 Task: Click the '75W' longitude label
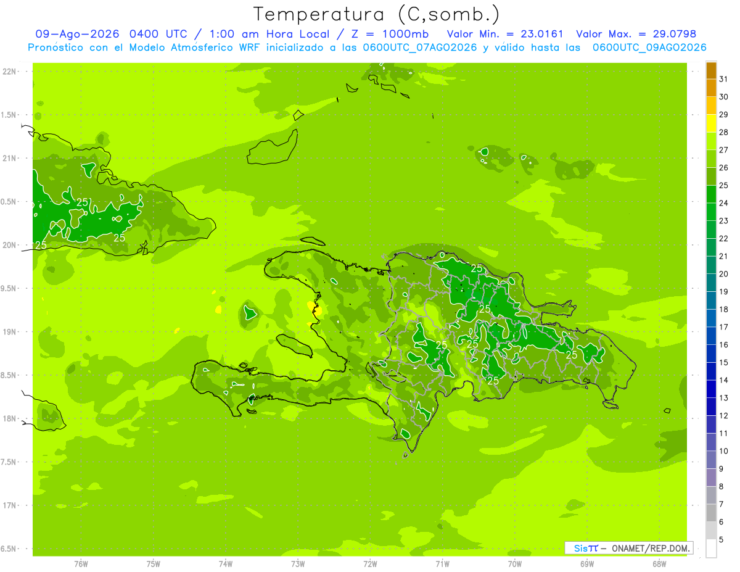(154, 564)
